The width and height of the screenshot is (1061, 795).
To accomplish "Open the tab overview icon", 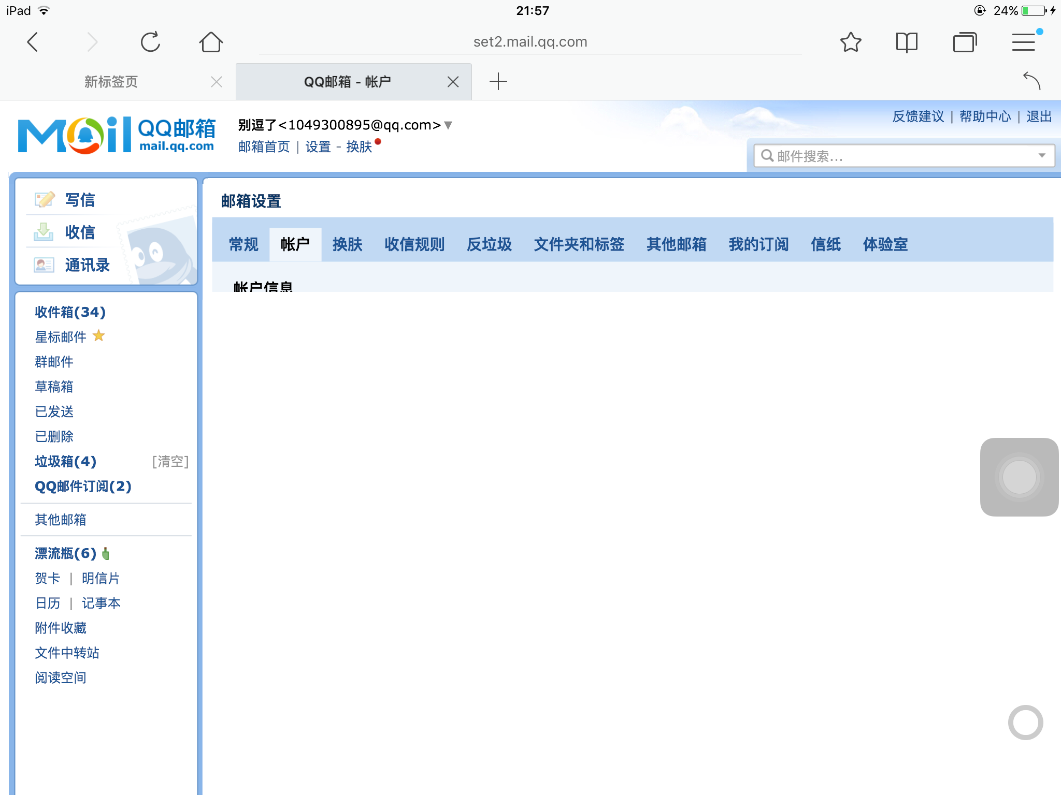I will [965, 42].
